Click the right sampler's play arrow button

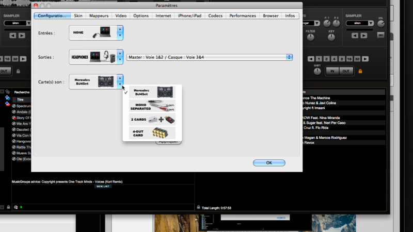[365, 35]
